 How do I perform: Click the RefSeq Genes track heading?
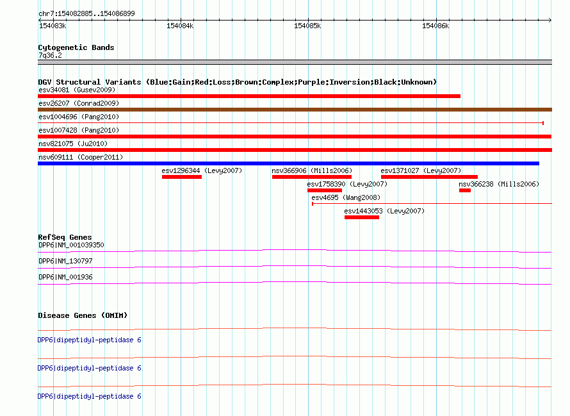[65, 237]
